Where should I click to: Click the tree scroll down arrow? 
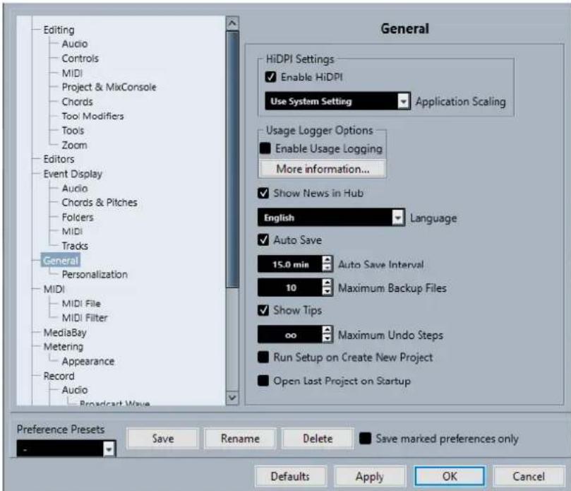232,398
